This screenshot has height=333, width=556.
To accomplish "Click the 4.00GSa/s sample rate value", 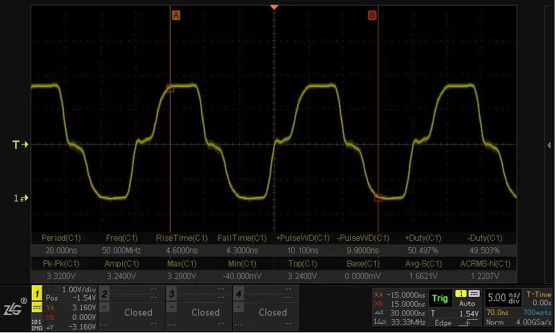I will pos(534,323).
